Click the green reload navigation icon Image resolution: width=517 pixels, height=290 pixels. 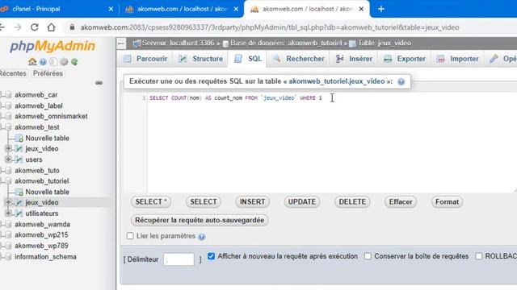pyautogui.click(x=74, y=61)
